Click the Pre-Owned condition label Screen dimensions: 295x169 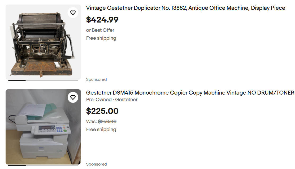tap(99, 100)
